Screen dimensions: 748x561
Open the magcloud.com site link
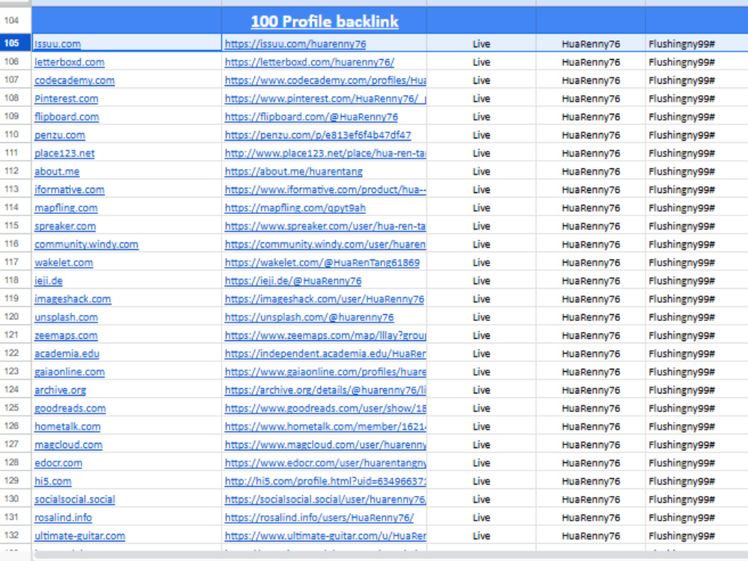[68, 444]
